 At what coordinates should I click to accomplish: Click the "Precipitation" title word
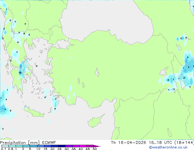(x=13, y=143)
